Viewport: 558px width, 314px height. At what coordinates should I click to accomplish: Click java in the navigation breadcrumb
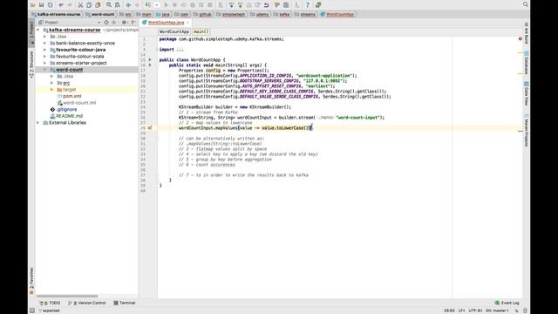[x=163, y=15]
